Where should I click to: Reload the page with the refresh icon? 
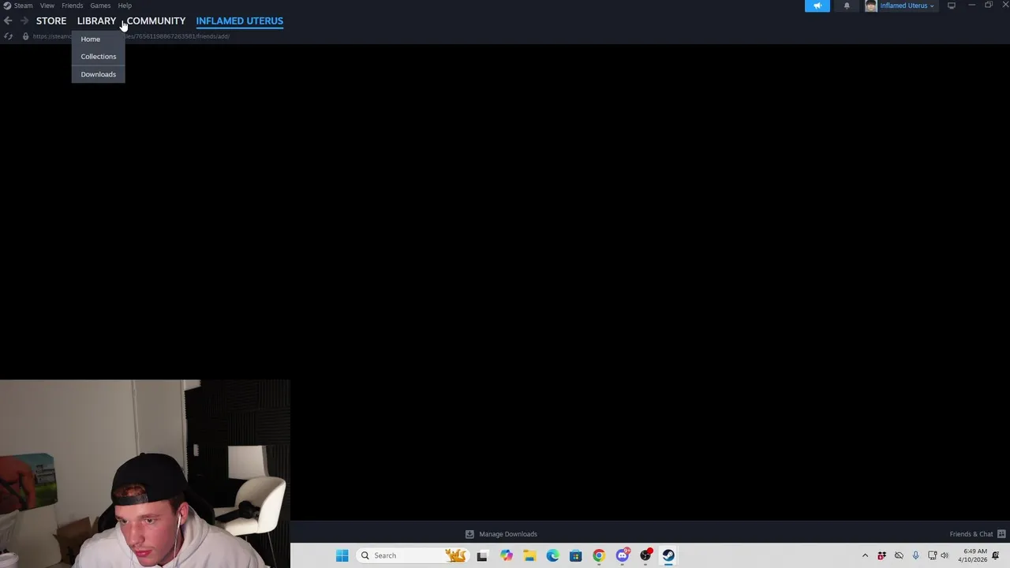pyautogui.click(x=9, y=36)
